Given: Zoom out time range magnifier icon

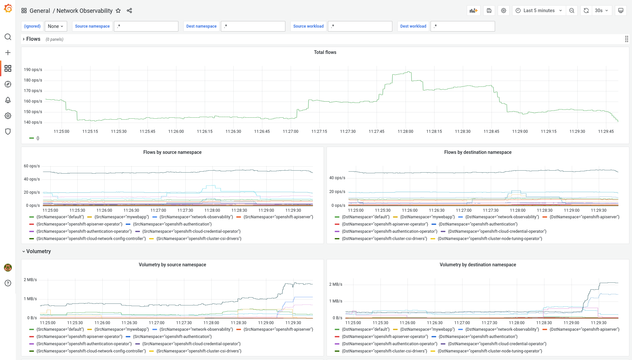Looking at the screenshot, I should coord(572,11).
